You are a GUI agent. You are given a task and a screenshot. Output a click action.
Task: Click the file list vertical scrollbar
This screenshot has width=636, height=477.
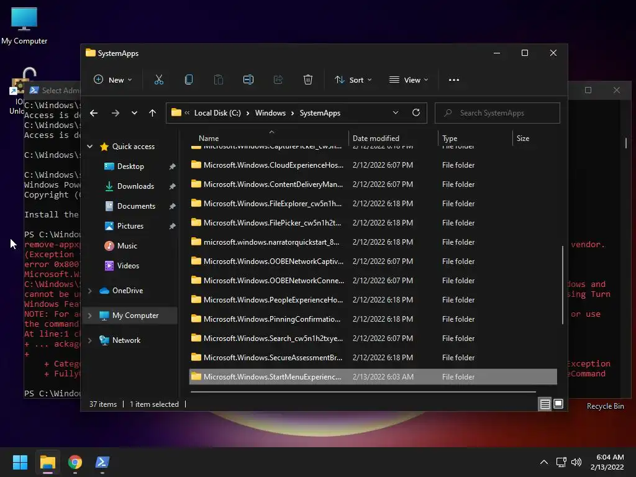tap(563, 284)
